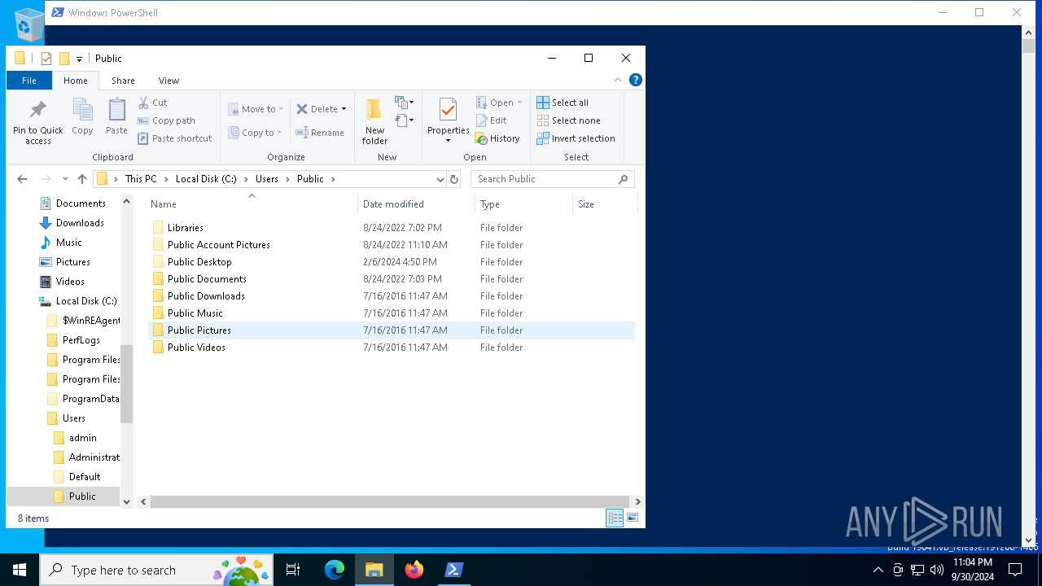Expand the Delete dropdown arrow
The image size is (1042, 586).
tap(344, 109)
